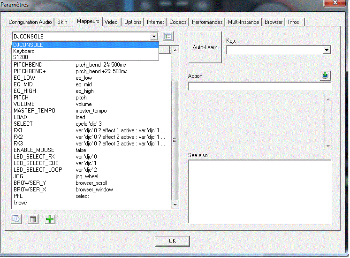Confirm with the OK button
Screen dimensions: 350x258
(172, 241)
